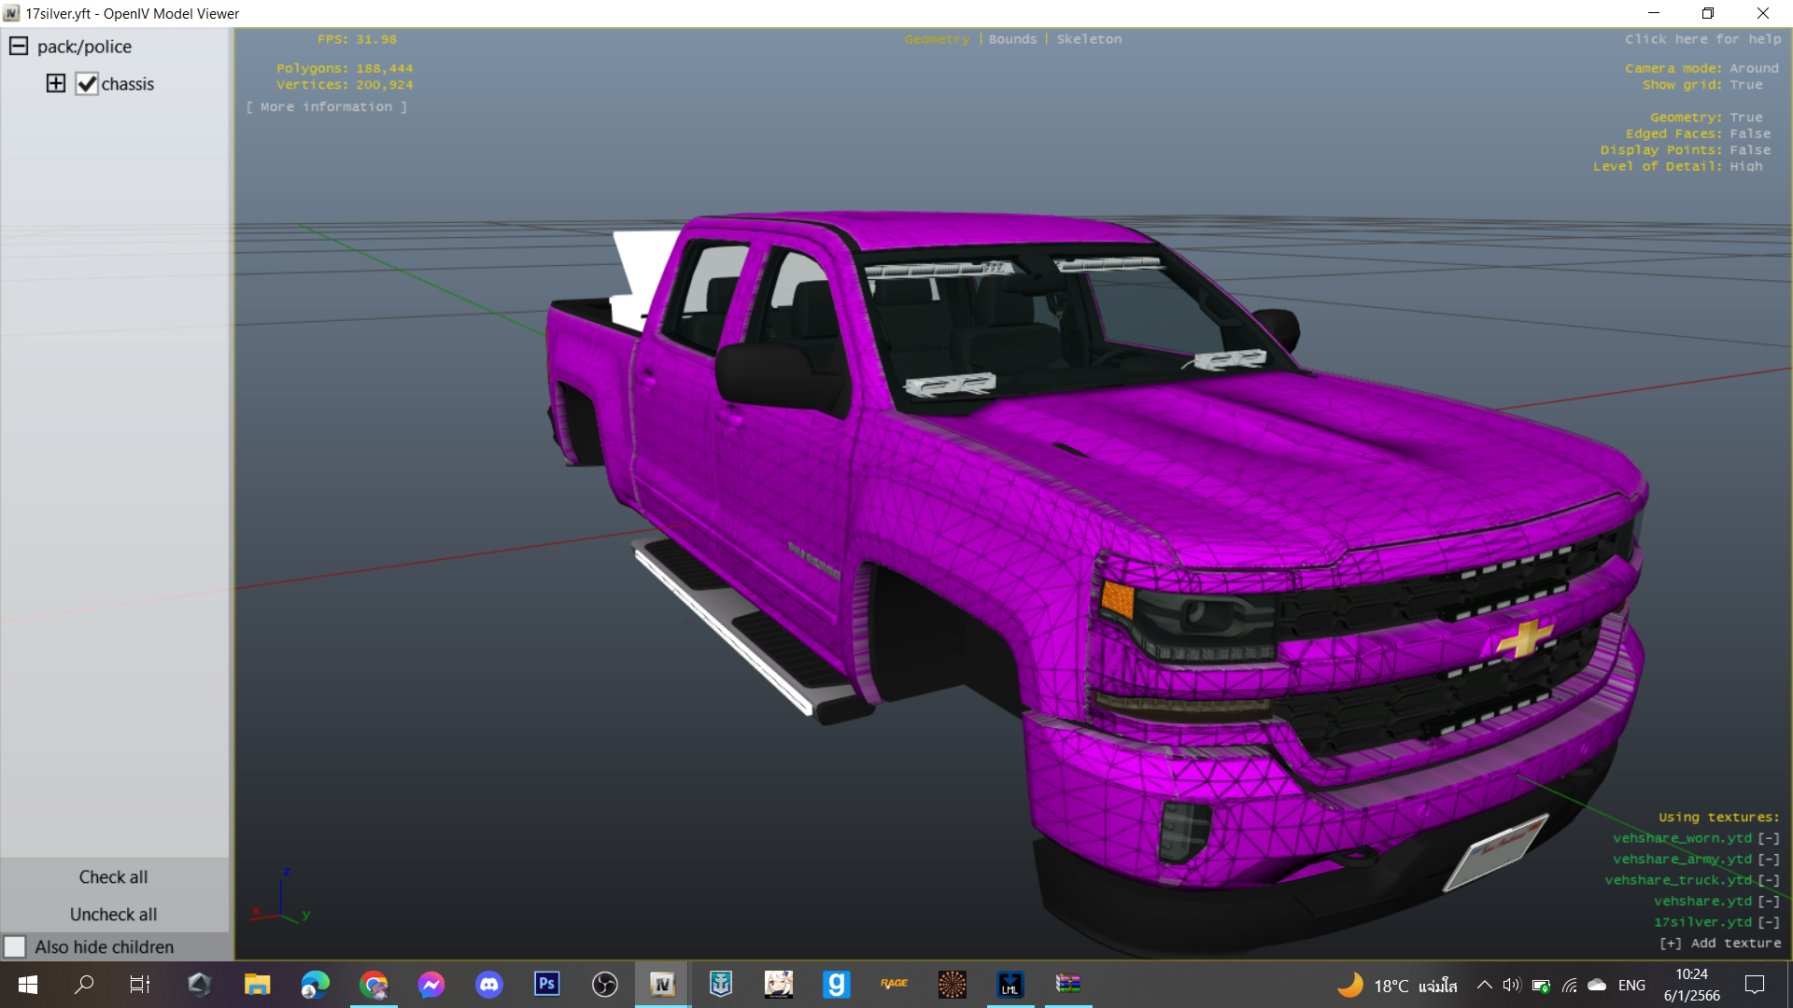Open Discord from the taskbar
This screenshot has width=1793, height=1008.
488,984
